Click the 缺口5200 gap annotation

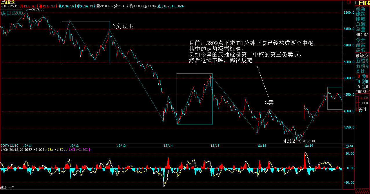pos(12,13)
